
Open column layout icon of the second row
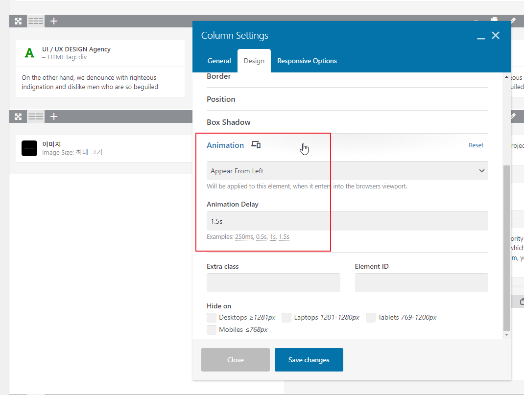pos(36,116)
